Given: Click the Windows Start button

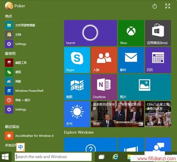Looking at the screenshot, I should 5,157.
